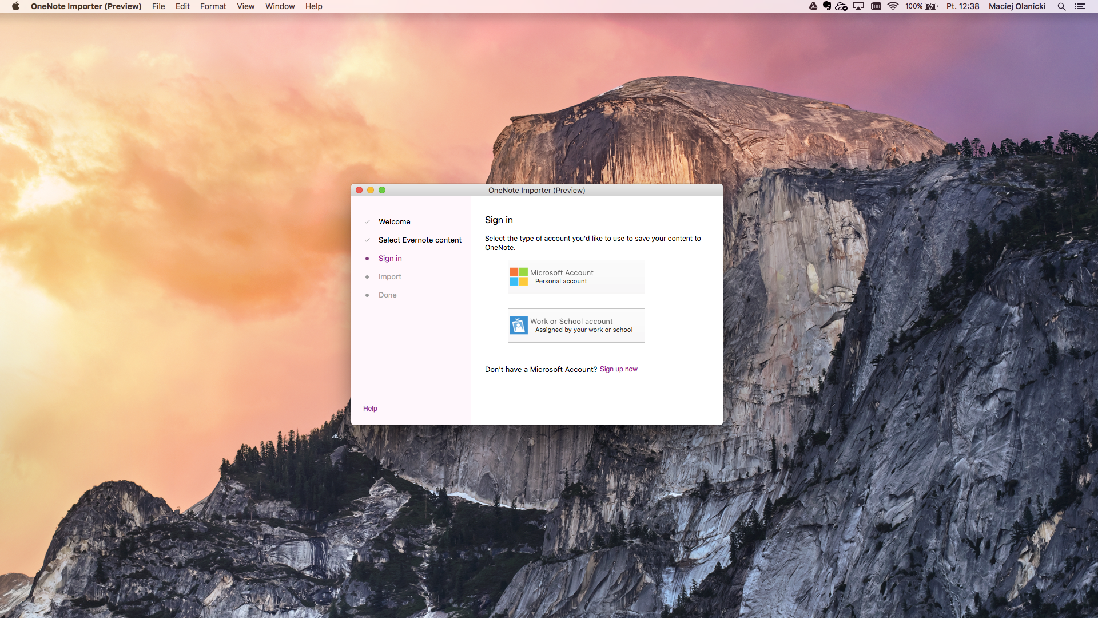Open the Format menu
The image size is (1098, 618).
click(x=213, y=6)
